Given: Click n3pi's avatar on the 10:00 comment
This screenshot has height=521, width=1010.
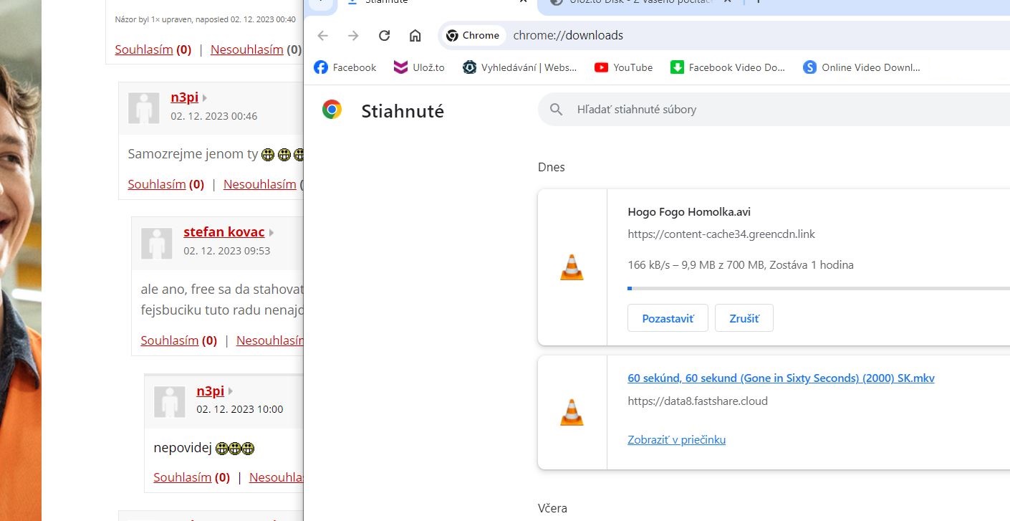Looking at the screenshot, I should (169, 402).
